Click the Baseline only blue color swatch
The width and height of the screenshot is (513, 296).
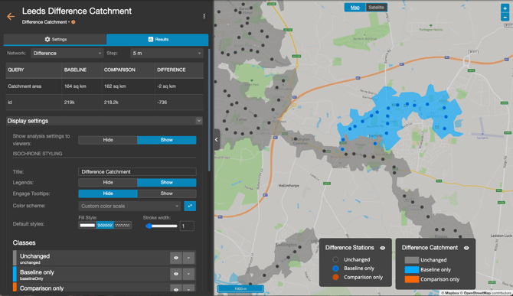coord(15,274)
